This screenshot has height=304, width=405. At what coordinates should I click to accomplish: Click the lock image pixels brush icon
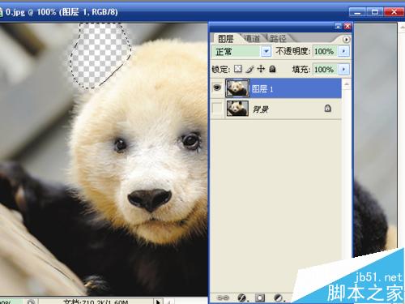click(249, 70)
